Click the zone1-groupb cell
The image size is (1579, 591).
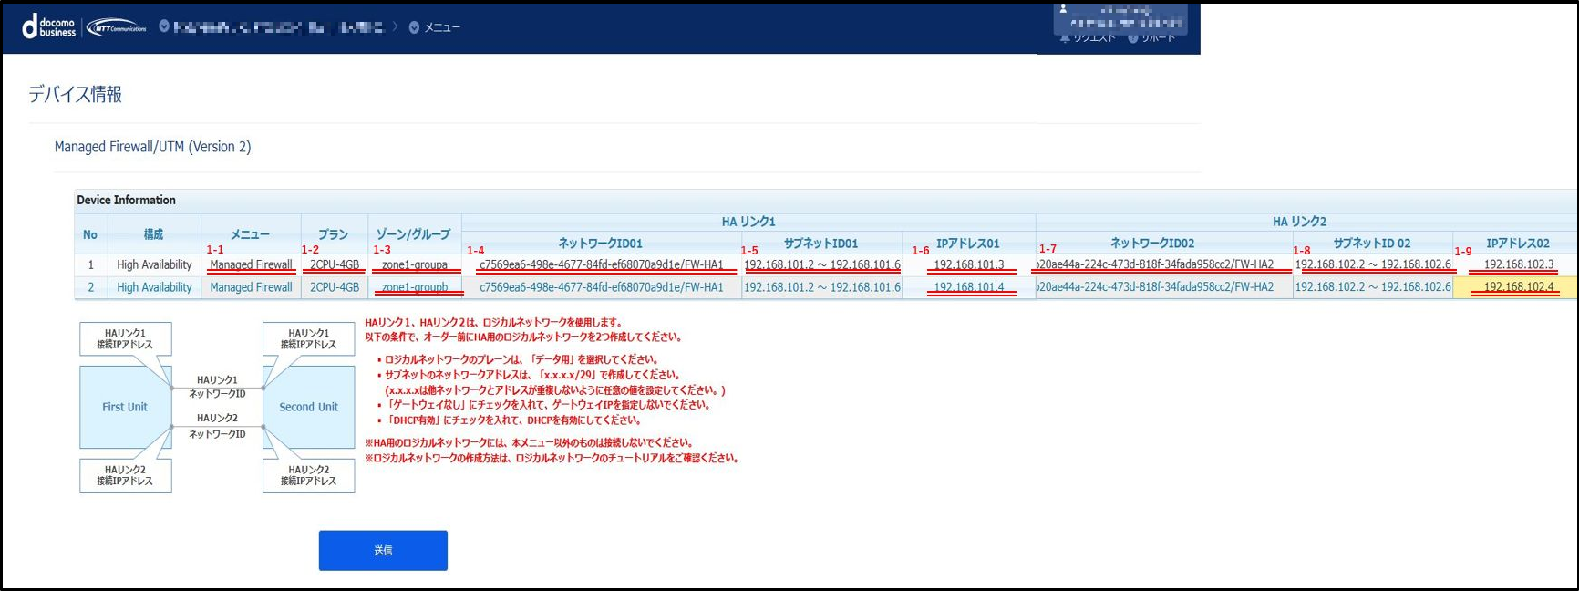[415, 287]
